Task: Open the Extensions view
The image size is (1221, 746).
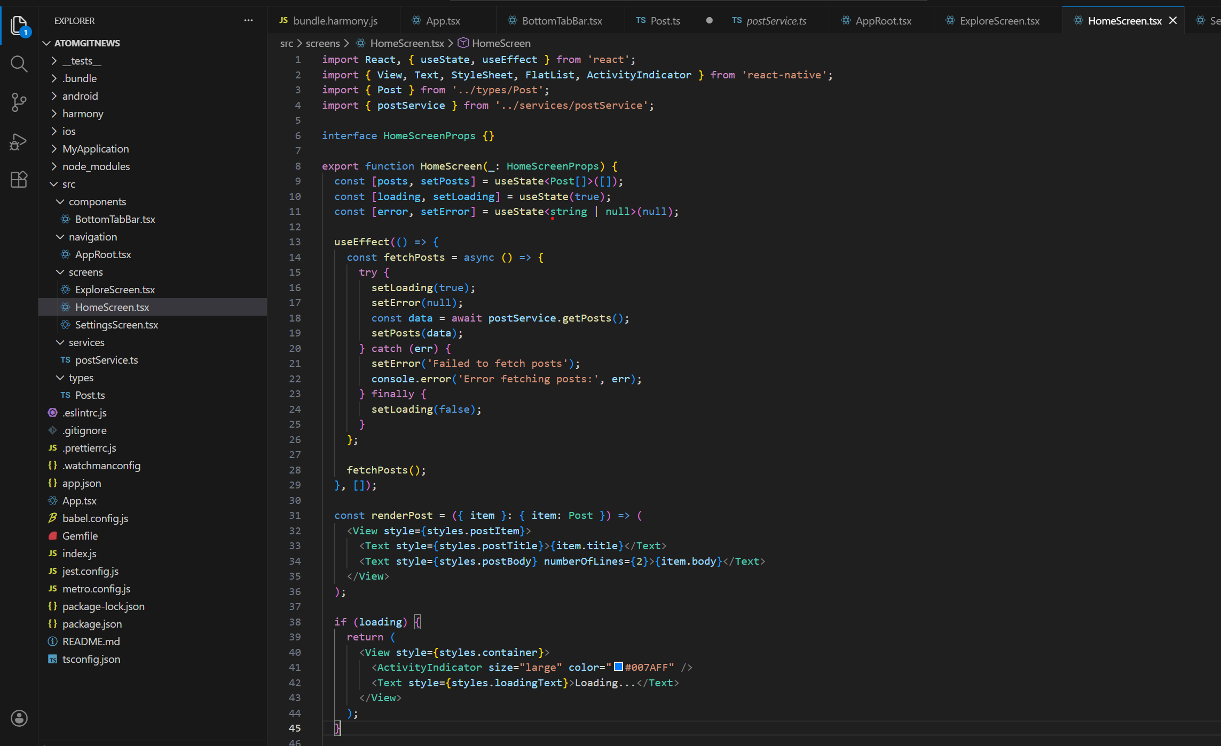Action: (19, 180)
